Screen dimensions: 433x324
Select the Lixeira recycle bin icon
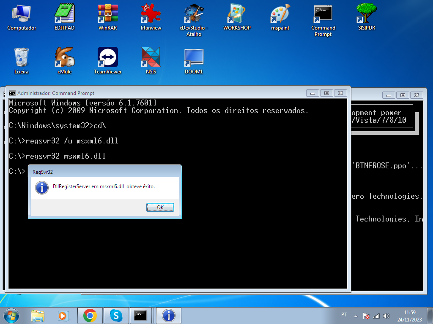coord(22,61)
